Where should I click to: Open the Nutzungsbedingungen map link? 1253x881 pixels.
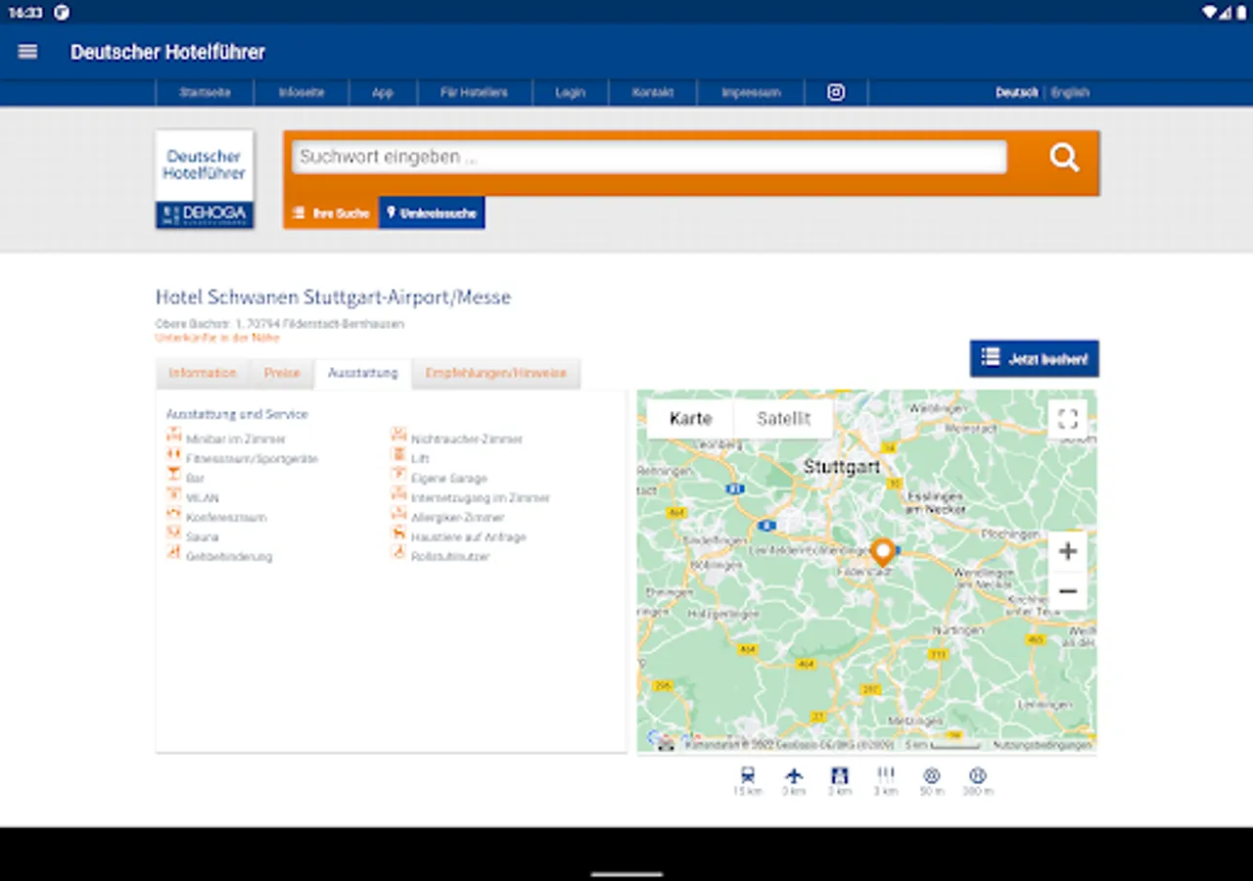tap(1042, 745)
